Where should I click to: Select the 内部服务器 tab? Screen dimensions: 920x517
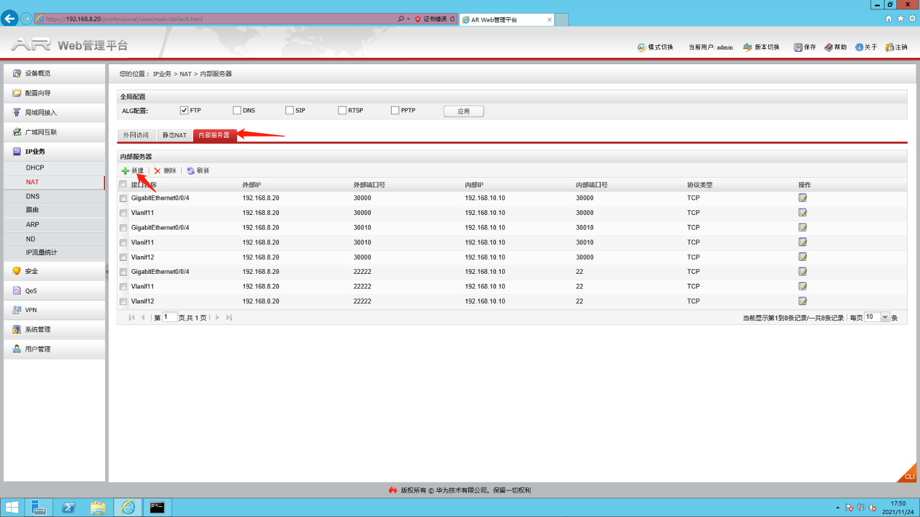pos(215,135)
